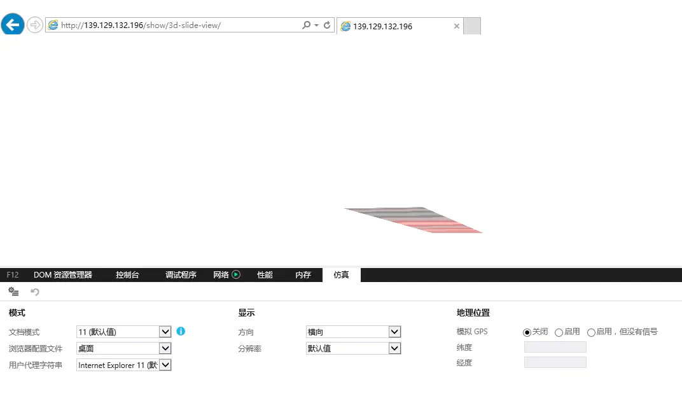The image size is (682, 396).
Task: Click the blue info icon beside 文档模式
Action: [x=181, y=331]
